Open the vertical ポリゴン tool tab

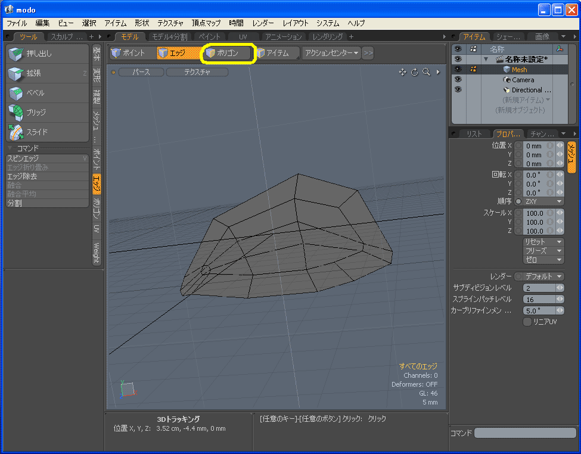pos(97,209)
